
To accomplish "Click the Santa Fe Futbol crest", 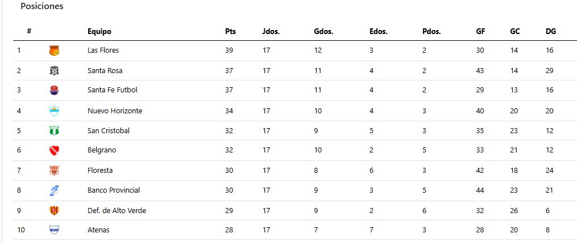I will [x=54, y=90].
